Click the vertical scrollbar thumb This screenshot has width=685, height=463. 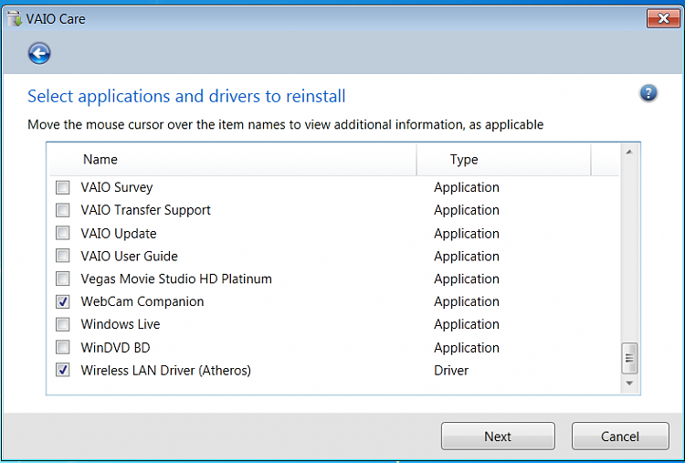(x=629, y=359)
